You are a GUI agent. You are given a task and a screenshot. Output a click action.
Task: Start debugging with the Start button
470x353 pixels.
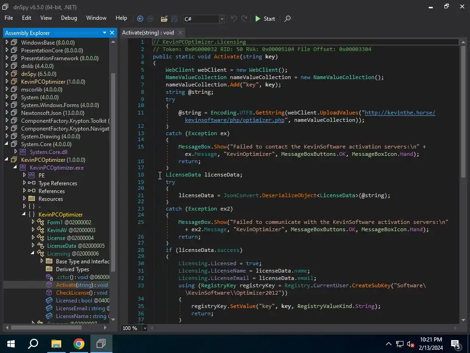(265, 18)
